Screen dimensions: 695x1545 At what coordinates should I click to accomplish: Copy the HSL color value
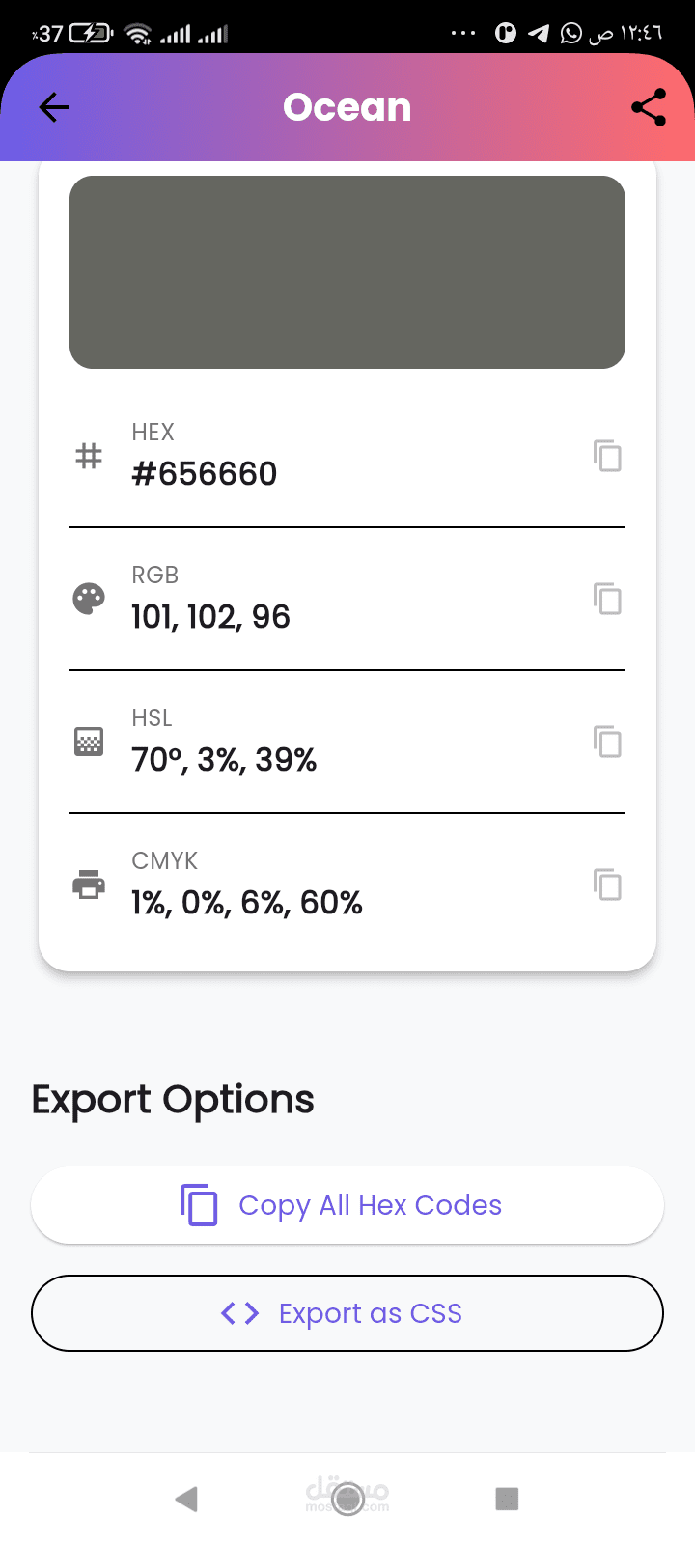pyautogui.click(x=607, y=742)
